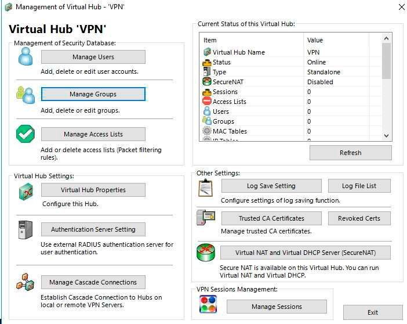Click the title bar hub icon
407x324 pixels.
[9, 7]
